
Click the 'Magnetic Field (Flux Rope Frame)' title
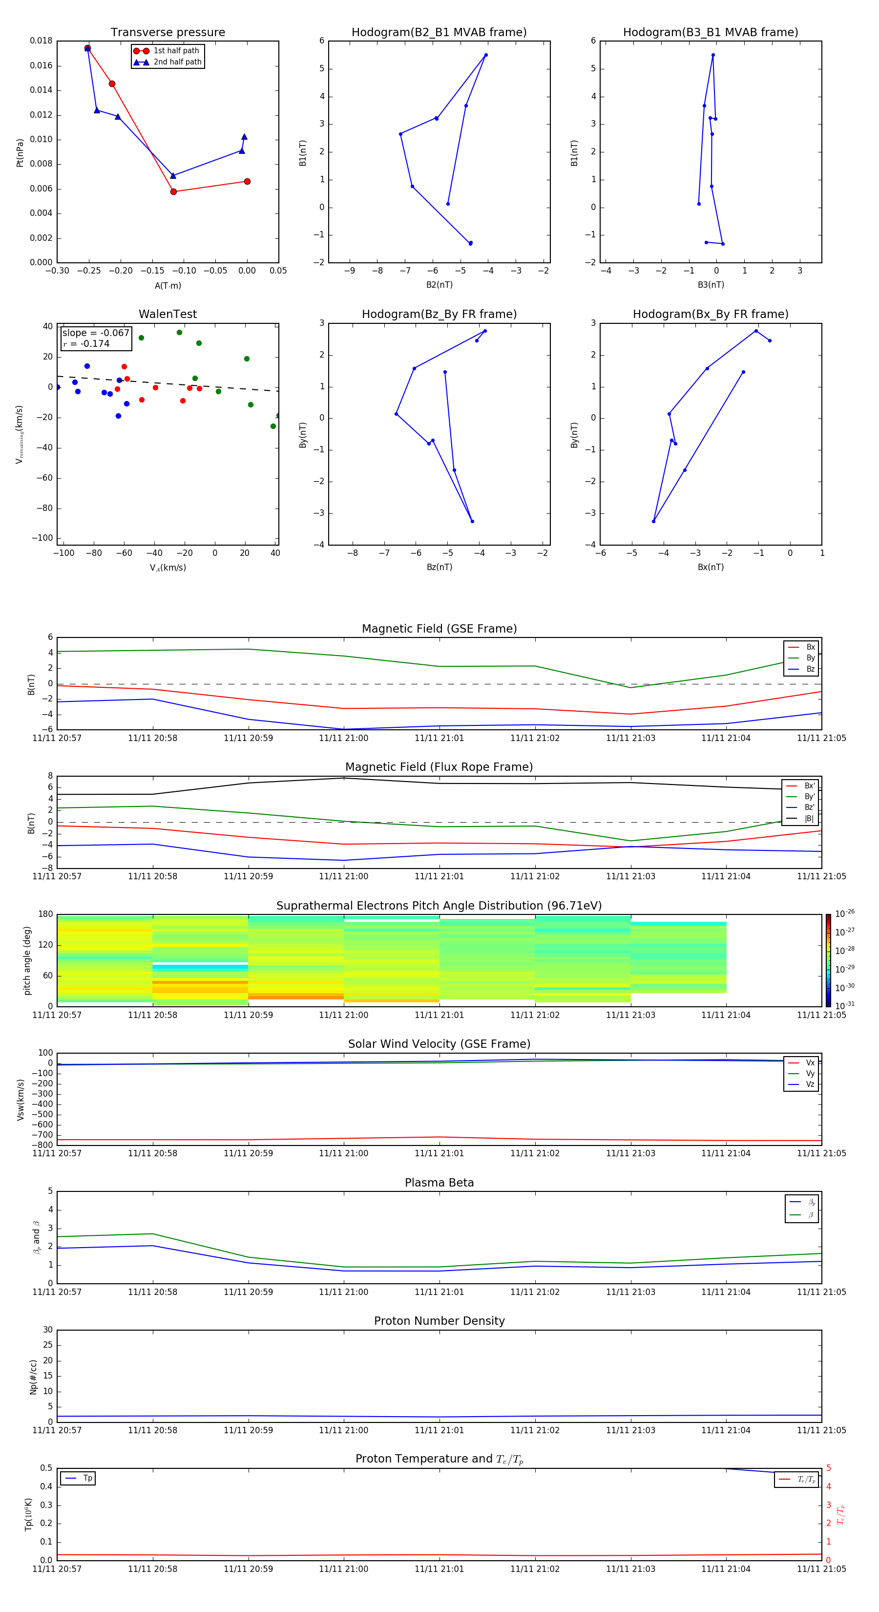[x=439, y=767]
